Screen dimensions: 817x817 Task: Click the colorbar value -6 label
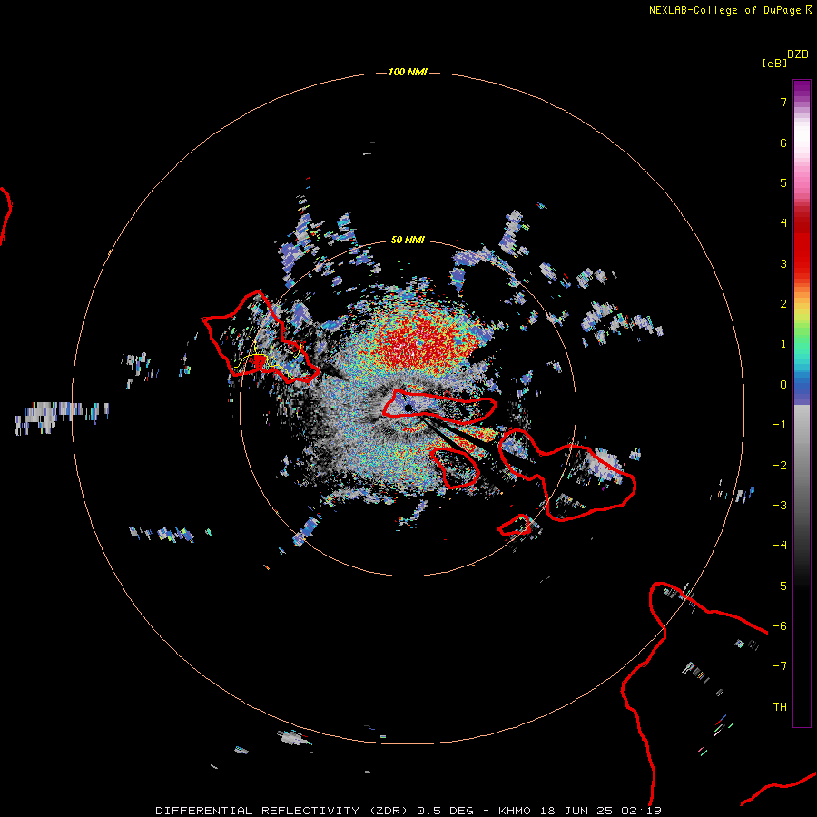pos(780,626)
